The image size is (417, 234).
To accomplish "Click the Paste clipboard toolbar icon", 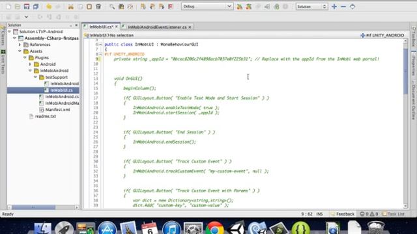I will pyautogui.click(x=89, y=6).
